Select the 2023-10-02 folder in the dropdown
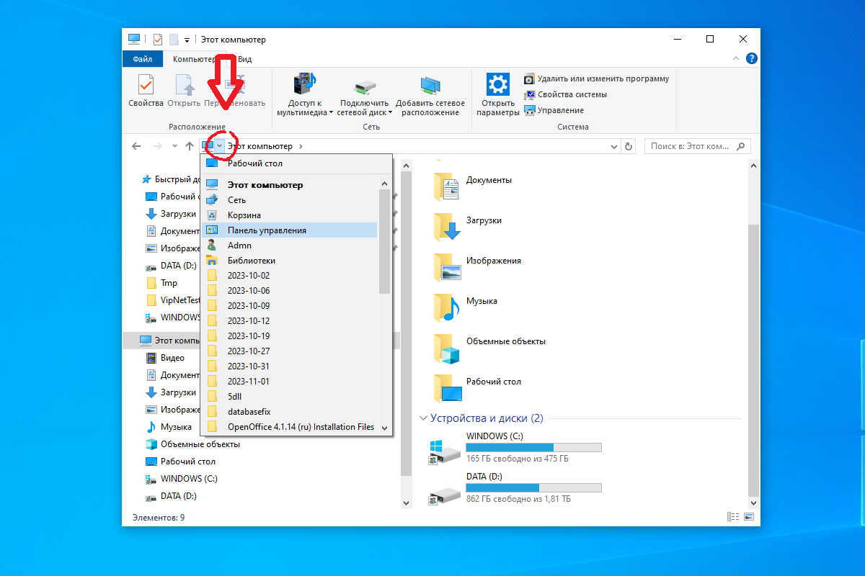 (x=290, y=276)
